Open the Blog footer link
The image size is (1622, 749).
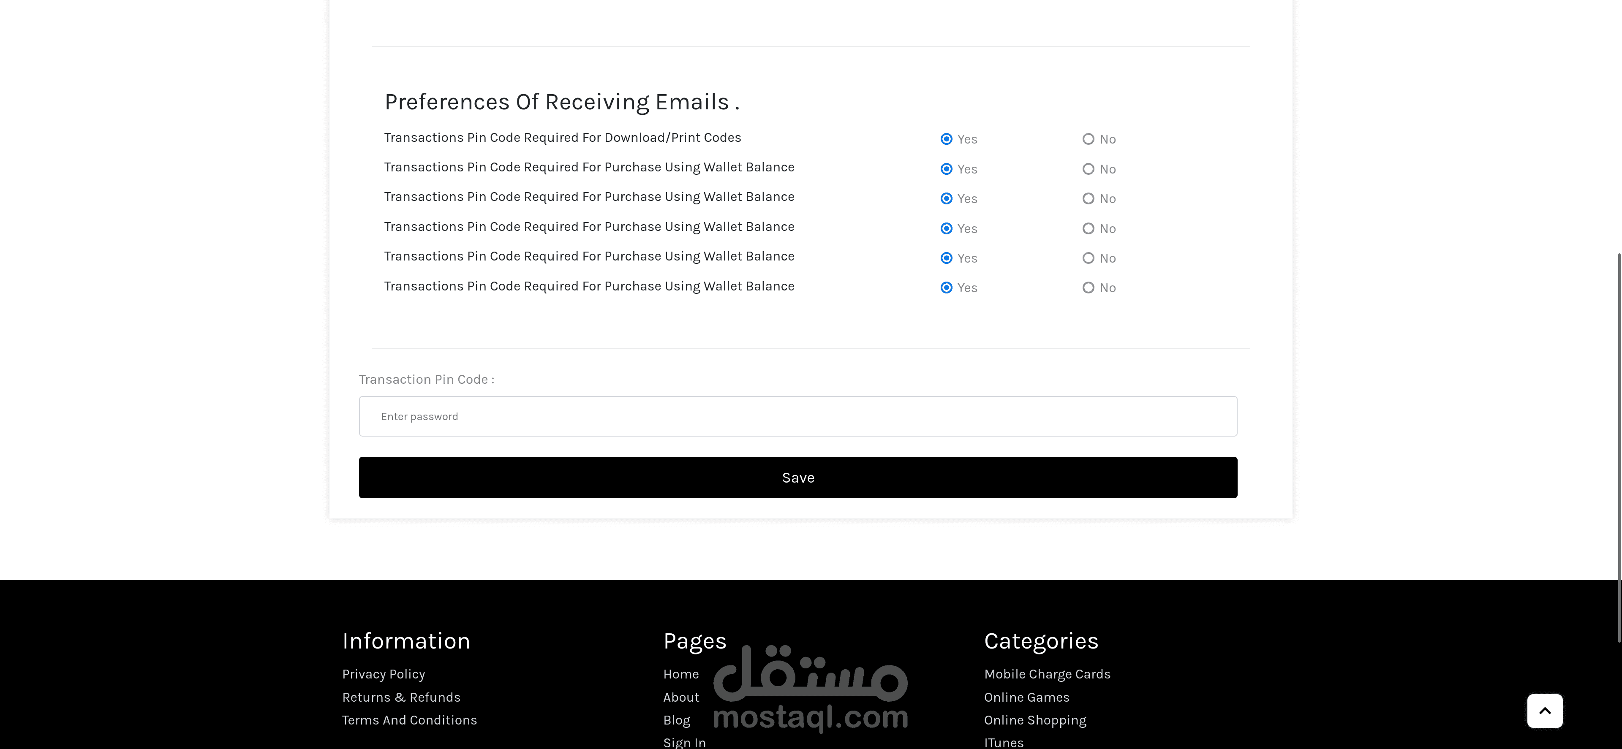coord(676,720)
